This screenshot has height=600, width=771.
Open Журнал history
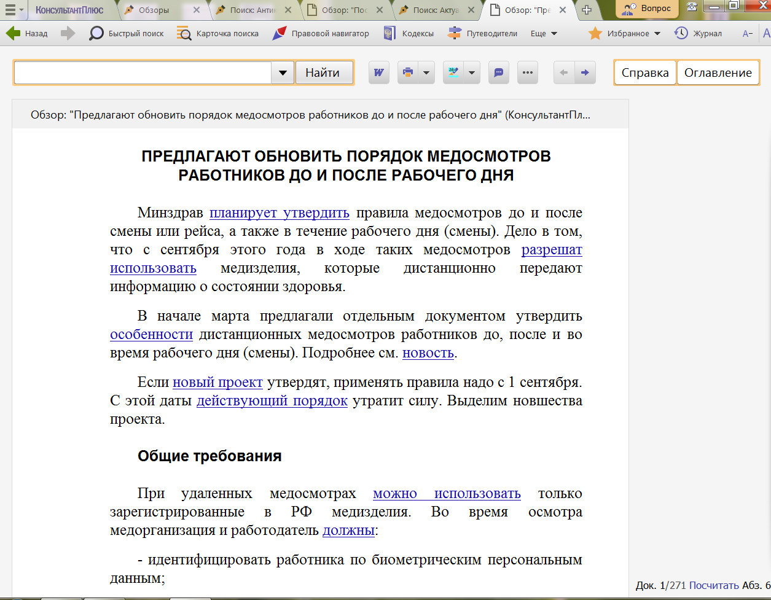698,33
